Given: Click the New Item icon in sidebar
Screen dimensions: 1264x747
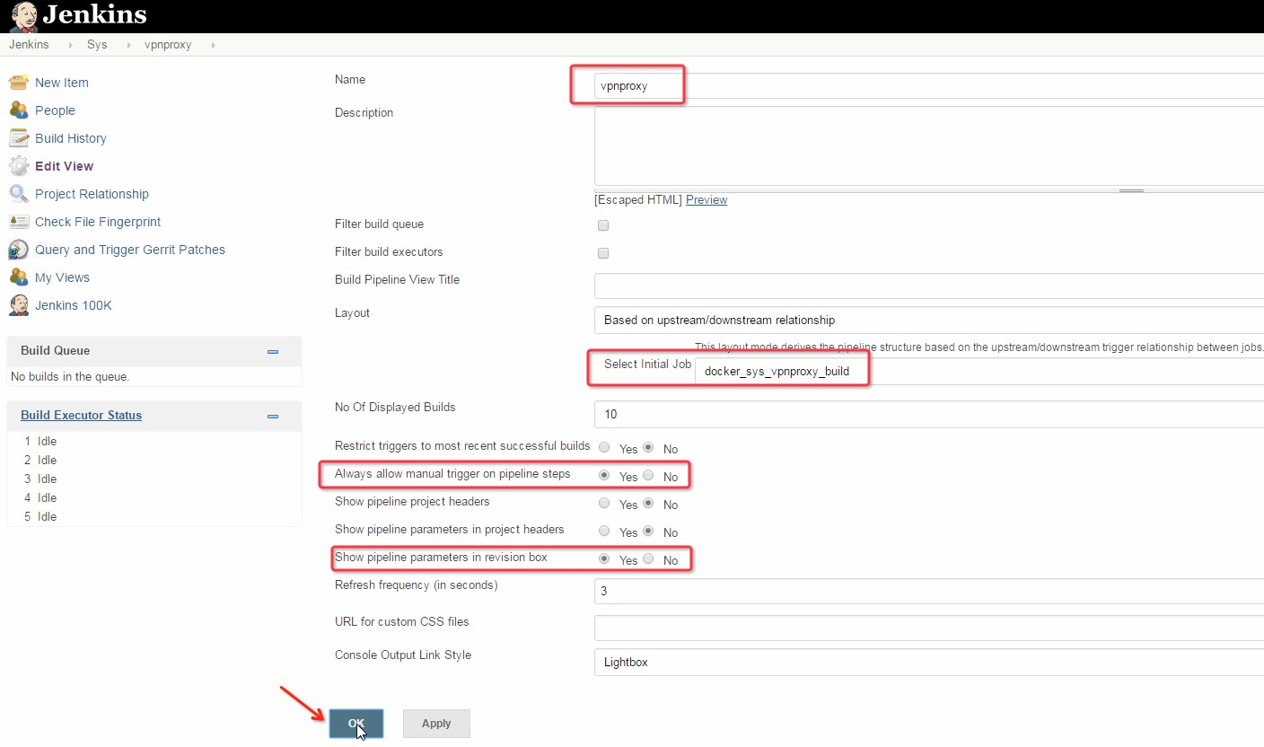Looking at the screenshot, I should pyautogui.click(x=19, y=83).
